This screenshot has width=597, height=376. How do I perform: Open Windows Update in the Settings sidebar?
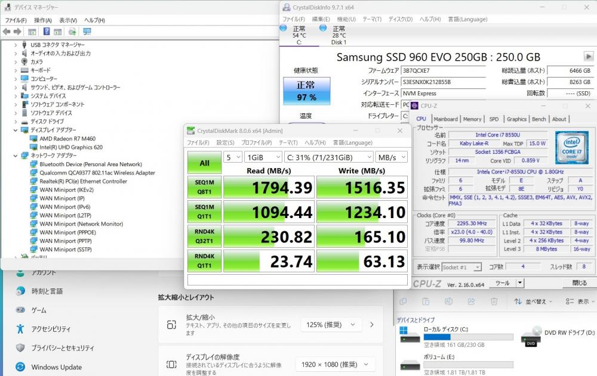56,367
